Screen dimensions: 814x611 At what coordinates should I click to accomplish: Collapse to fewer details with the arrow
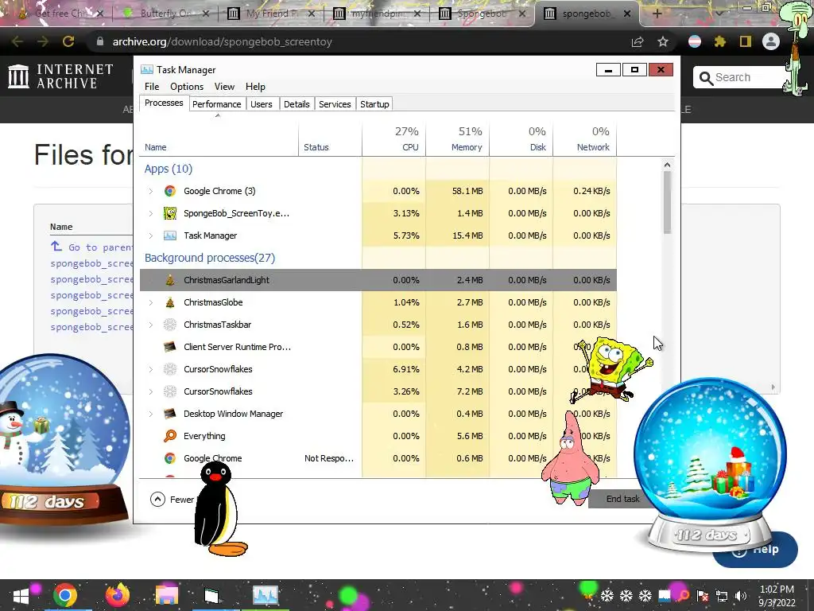pyautogui.click(x=157, y=500)
